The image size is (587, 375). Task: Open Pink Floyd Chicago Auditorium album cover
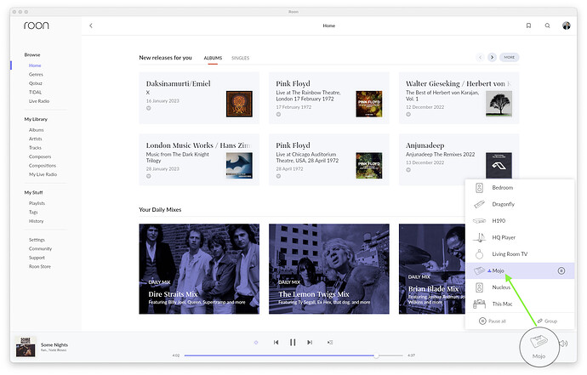coord(369,166)
